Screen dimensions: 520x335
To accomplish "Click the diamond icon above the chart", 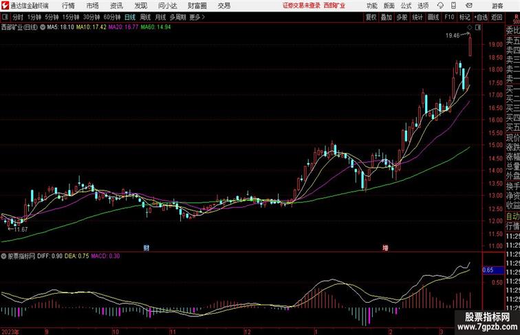I will point(470,28).
